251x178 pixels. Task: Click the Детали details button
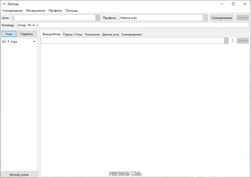[243, 41]
